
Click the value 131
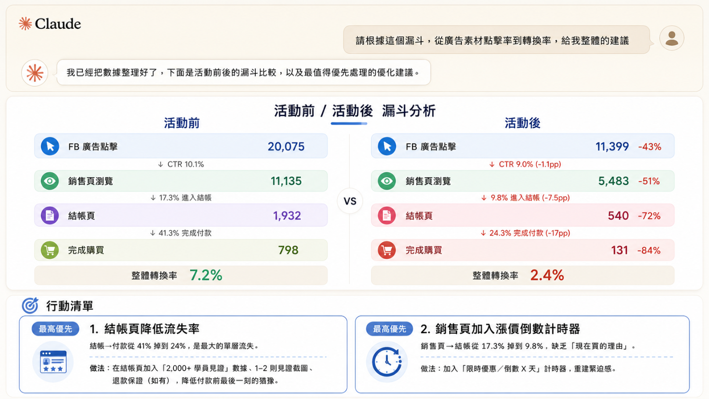coord(620,250)
